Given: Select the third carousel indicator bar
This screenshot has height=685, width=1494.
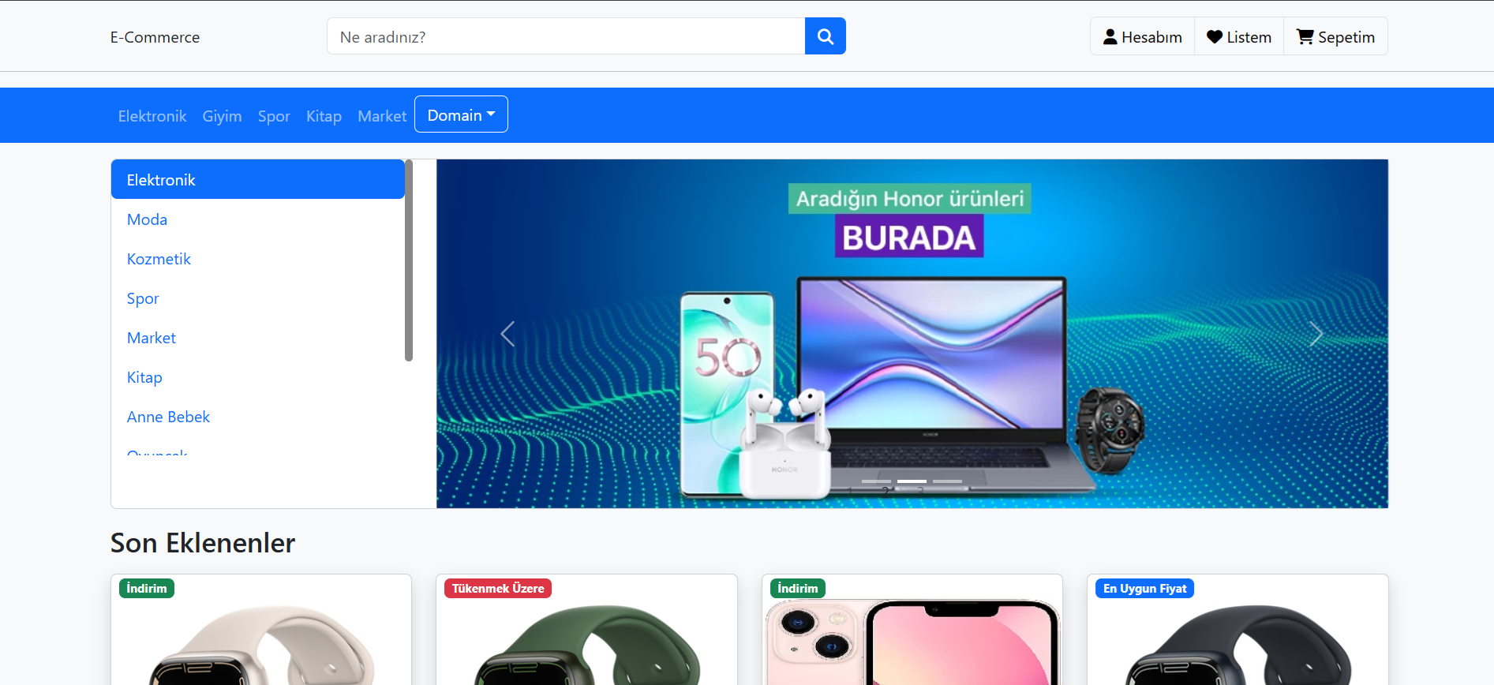Looking at the screenshot, I should tap(947, 481).
